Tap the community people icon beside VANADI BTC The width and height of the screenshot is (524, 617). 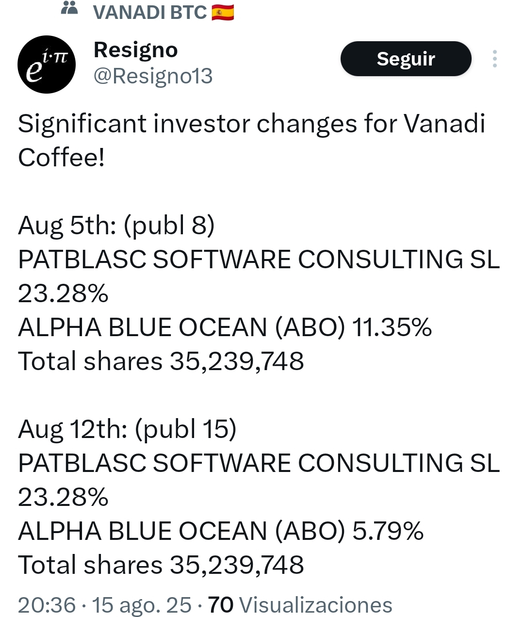coord(70,8)
